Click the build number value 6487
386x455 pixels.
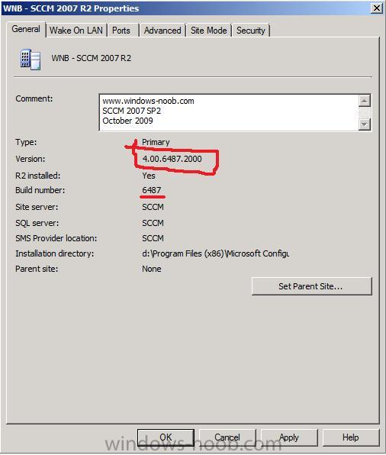pos(151,190)
